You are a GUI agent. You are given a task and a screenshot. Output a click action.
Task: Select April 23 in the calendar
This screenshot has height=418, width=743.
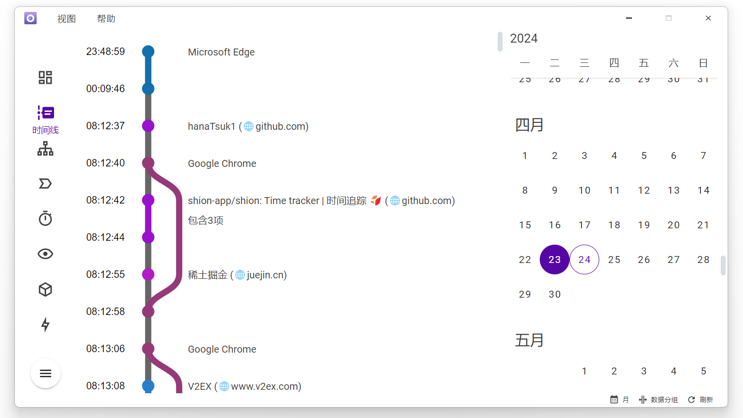point(555,260)
